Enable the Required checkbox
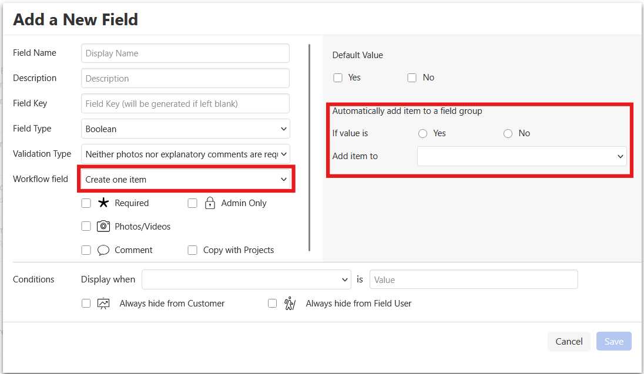 (86, 203)
